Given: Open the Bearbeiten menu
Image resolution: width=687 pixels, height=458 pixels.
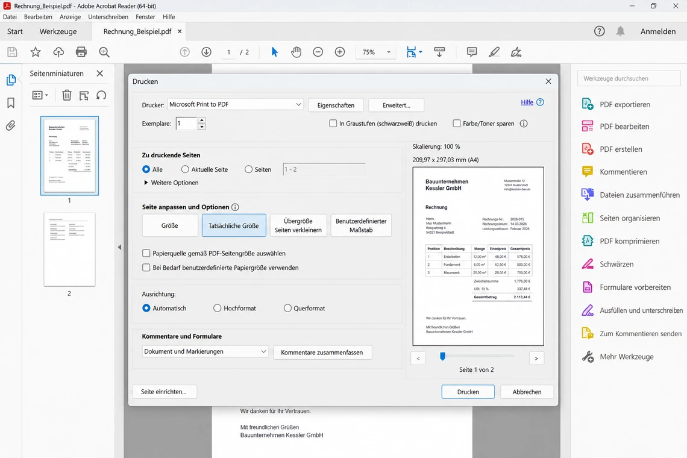Looking at the screenshot, I should [38, 17].
